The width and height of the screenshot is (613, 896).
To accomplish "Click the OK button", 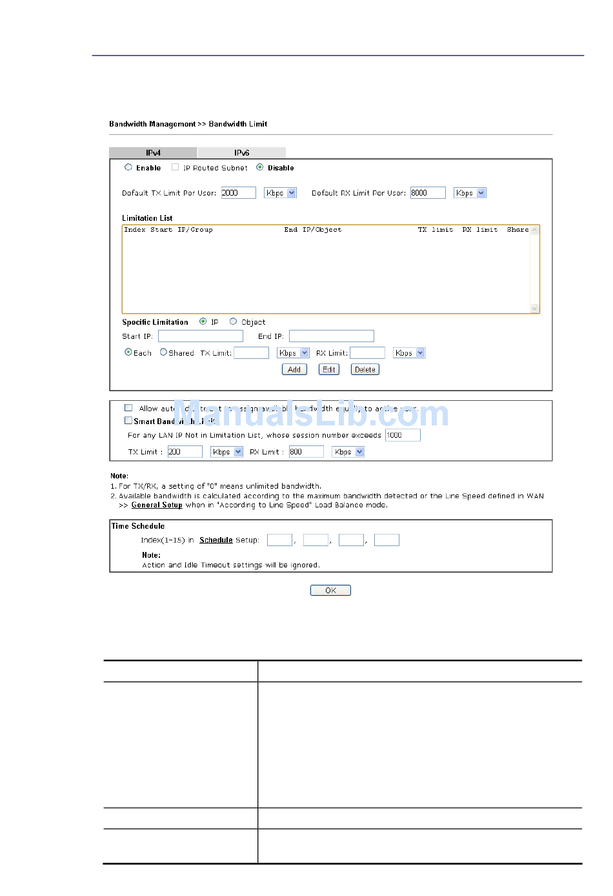I will [330, 590].
